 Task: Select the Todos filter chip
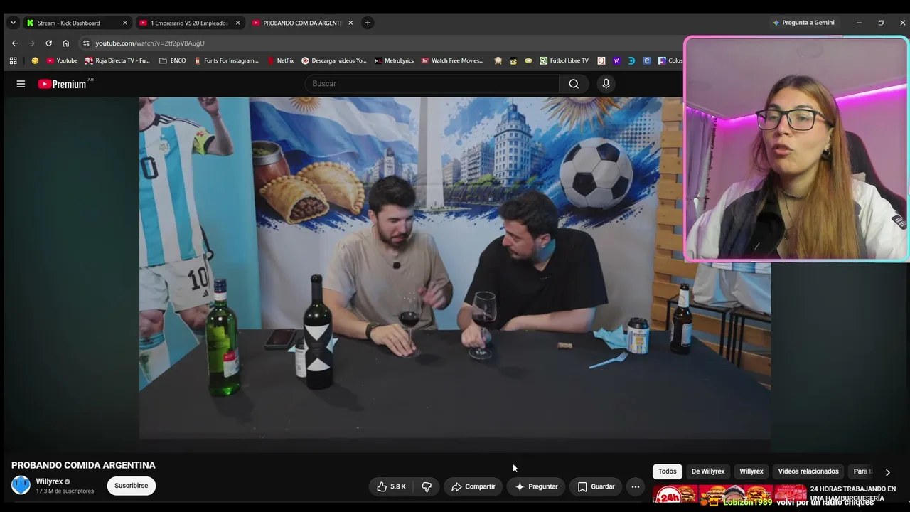pos(668,471)
